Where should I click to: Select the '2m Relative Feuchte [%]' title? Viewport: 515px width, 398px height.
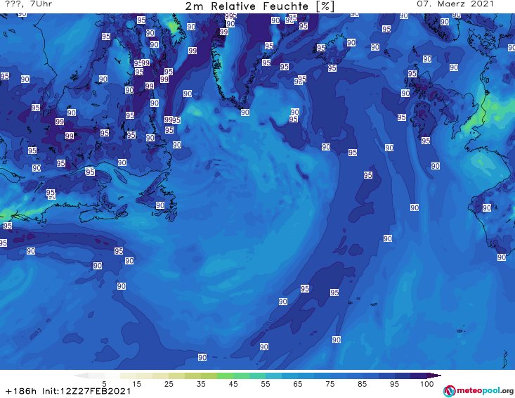pos(259,6)
